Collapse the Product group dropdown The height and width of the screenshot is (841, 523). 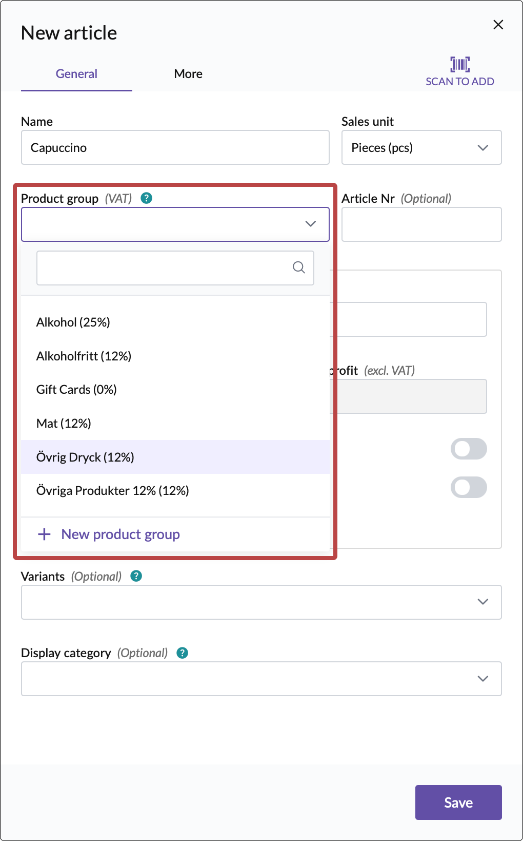point(310,224)
